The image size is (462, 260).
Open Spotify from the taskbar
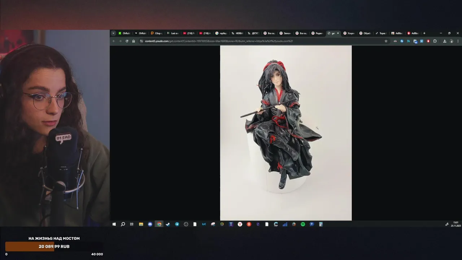click(x=303, y=224)
